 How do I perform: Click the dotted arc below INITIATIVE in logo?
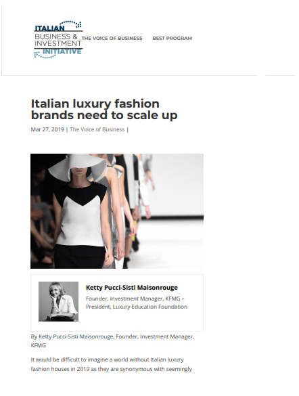tap(45, 56)
